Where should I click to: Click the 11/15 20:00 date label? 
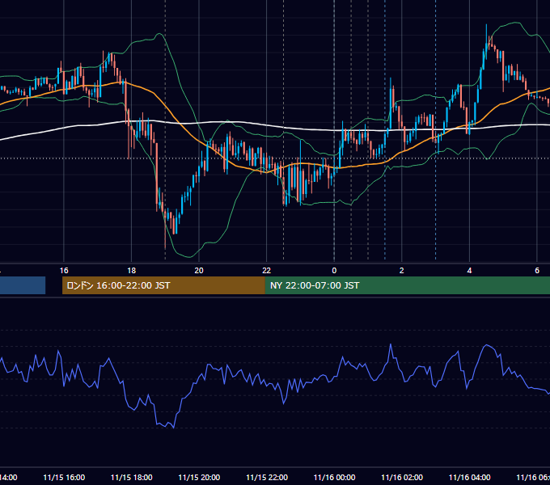199,478
